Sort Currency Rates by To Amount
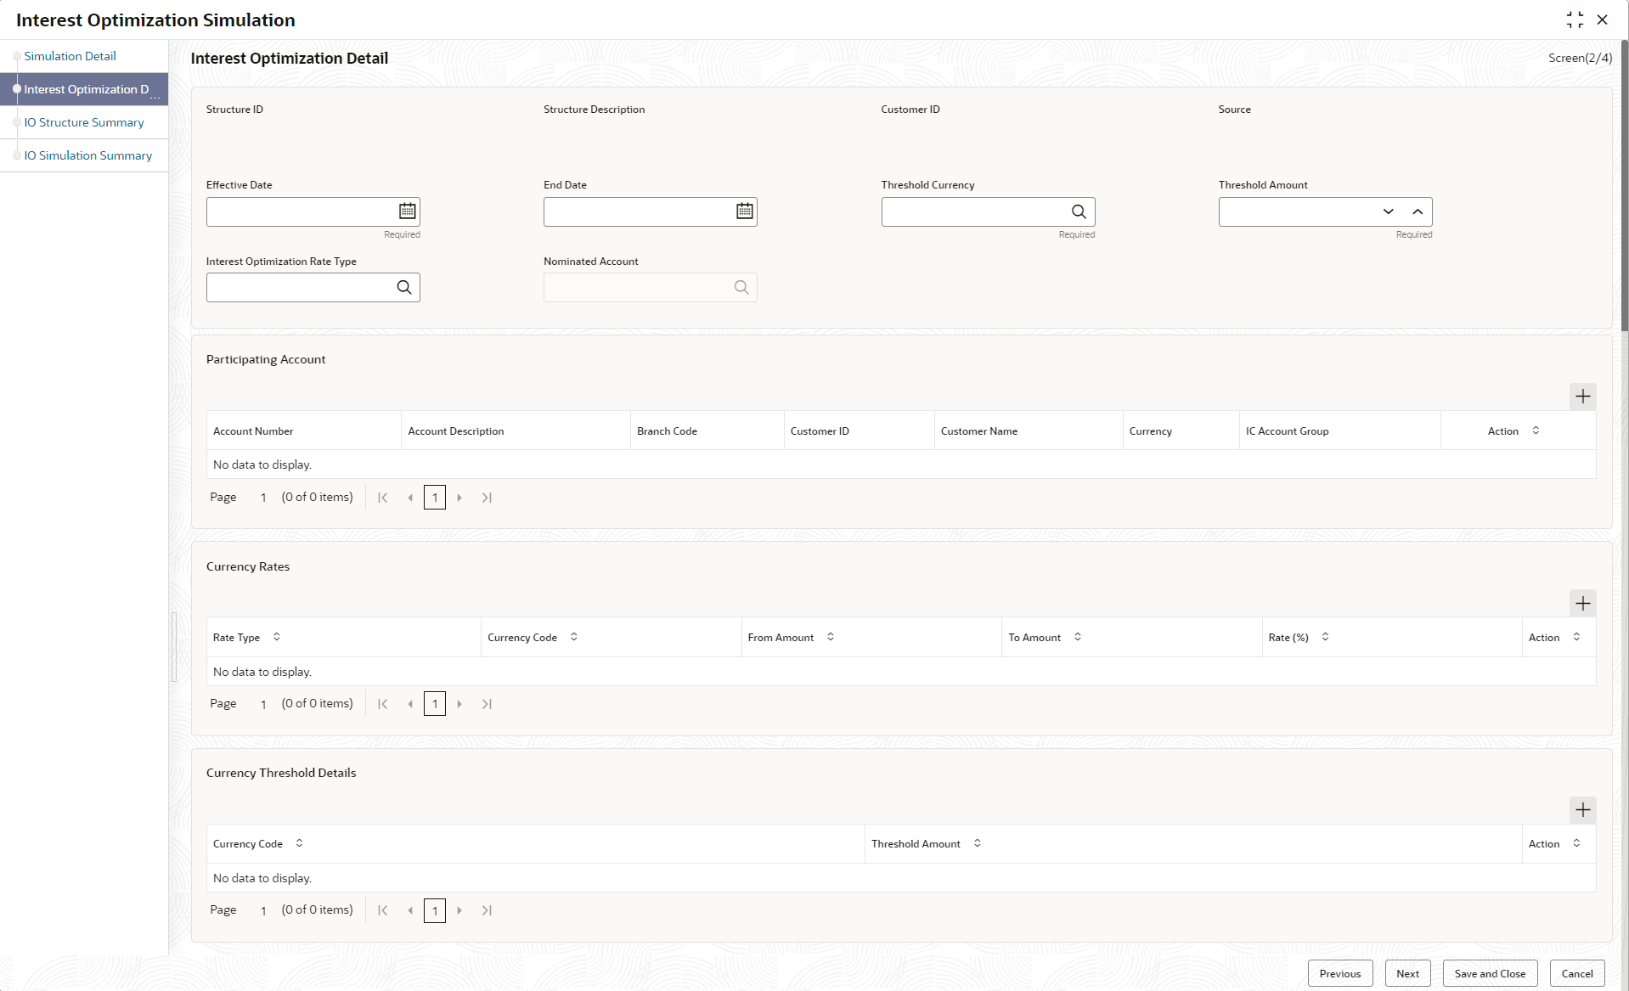The height and width of the screenshot is (991, 1629). tap(1078, 637)
